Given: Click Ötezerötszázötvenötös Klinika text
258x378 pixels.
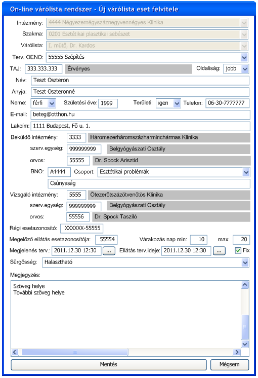Looking at the screenshot, I should click(x=126, y=195).
